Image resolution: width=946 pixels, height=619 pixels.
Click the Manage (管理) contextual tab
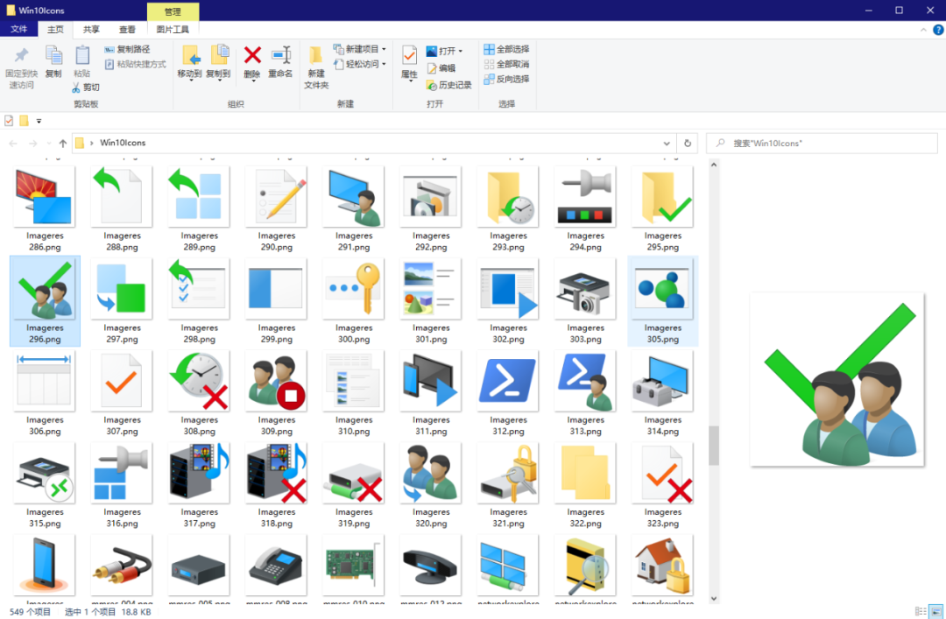click(173, 11)
